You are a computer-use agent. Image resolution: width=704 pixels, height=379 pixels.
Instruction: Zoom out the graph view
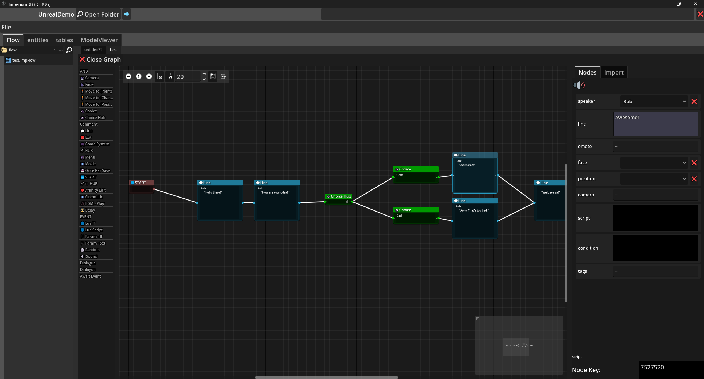click(128, 76)
